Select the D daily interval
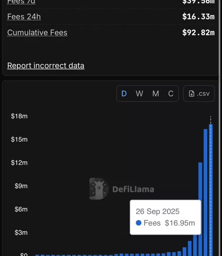This screenshot has width=222, height=256. [124, 94]
